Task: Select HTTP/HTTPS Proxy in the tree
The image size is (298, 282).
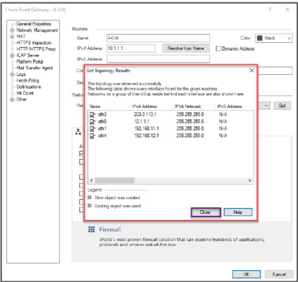Action: [x=36, y=49]
